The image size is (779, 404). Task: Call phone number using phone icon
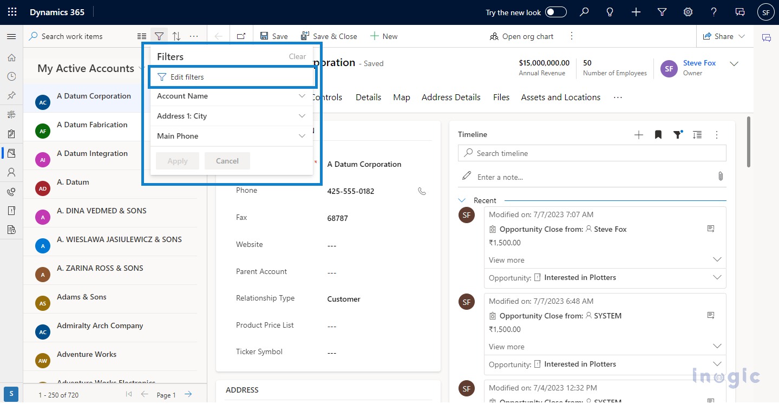tap(422, 191)
